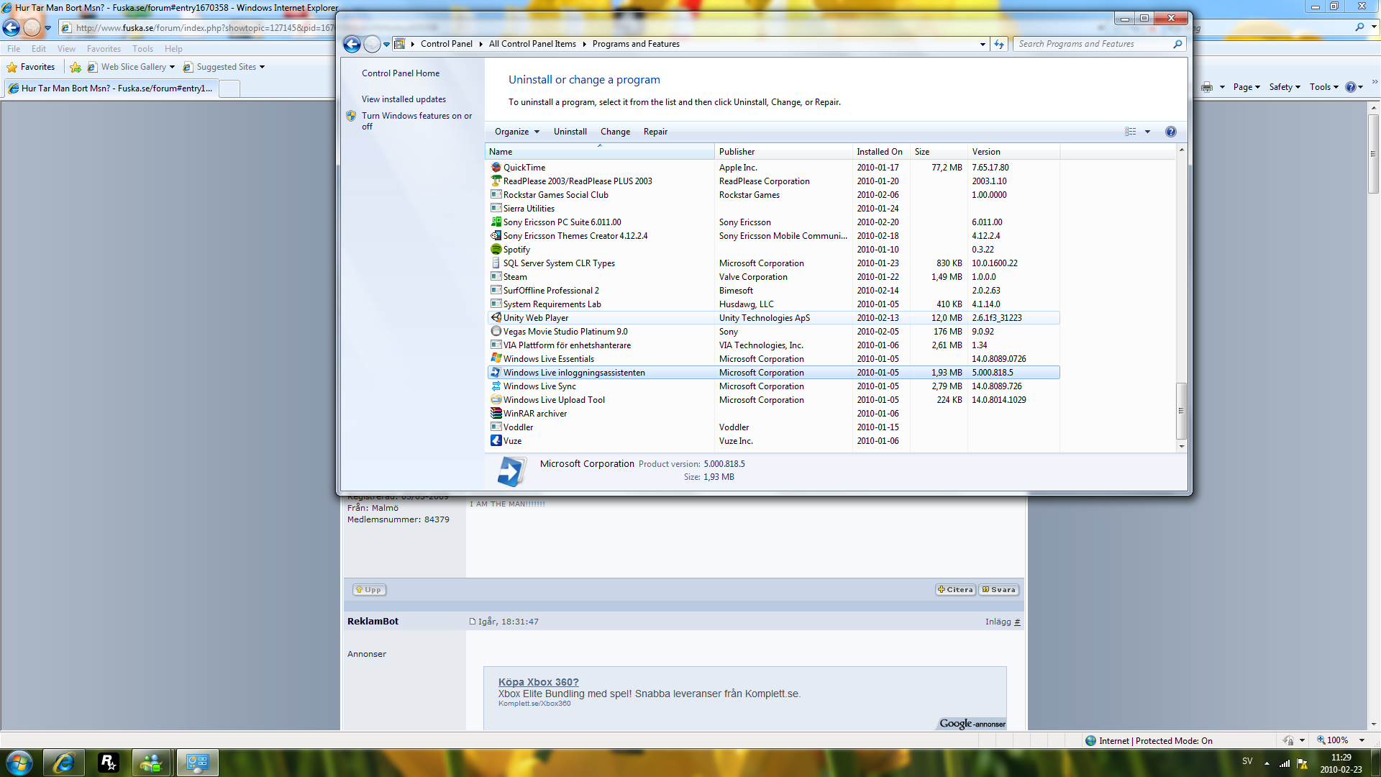
Task: Select the Steam row in program list
Action: 773,277
